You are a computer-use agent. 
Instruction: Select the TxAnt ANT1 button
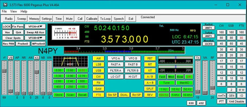click(208, 36)
